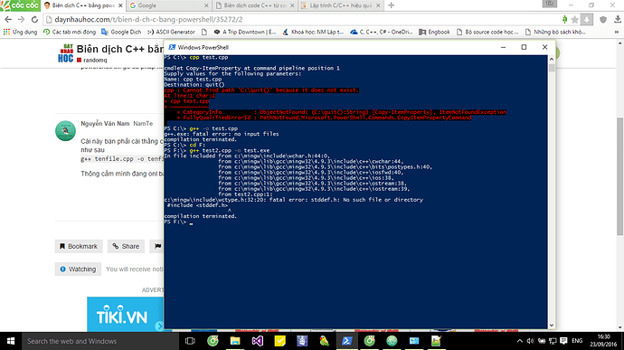The height and width of the screenshot is (350, 624).
Task: Open the Ứng dụng apps bookmark
Action: click(x=20, y=32)
